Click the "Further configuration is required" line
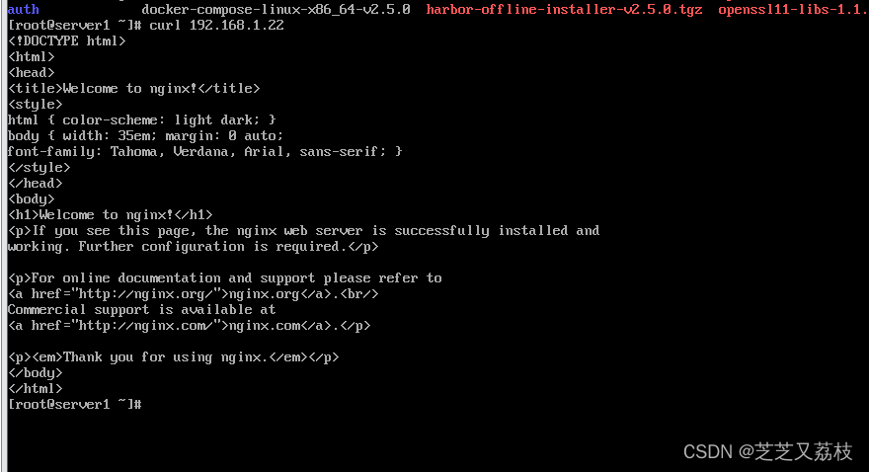Image resolution: width=869 pixels, height=472 pixels. point(193,246)
